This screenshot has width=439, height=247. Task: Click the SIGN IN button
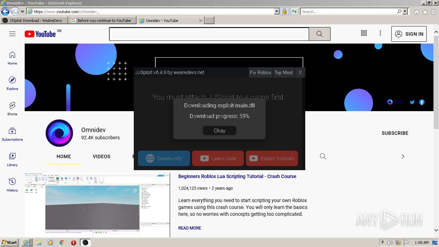coord(409,34)
